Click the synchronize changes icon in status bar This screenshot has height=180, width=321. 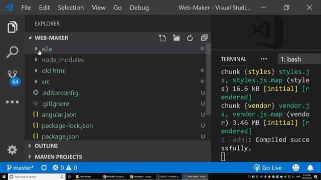click(x=44, y=168)
